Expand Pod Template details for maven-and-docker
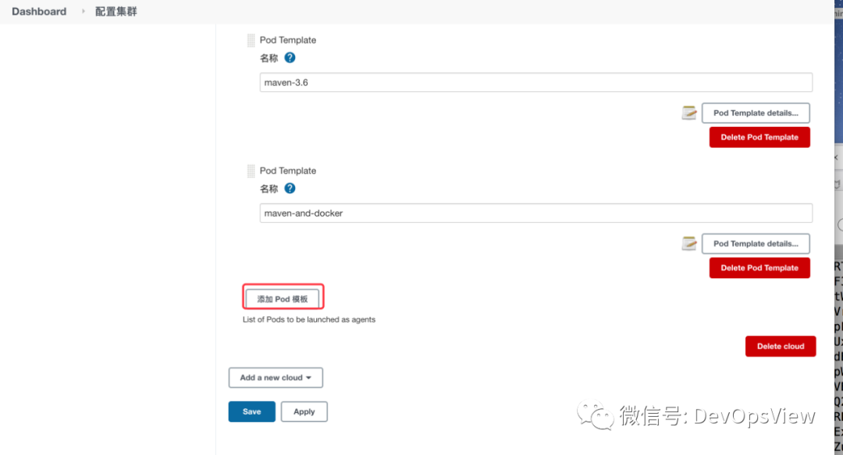The height and width of the screenshot is (455, 843). tap(756, 244)
